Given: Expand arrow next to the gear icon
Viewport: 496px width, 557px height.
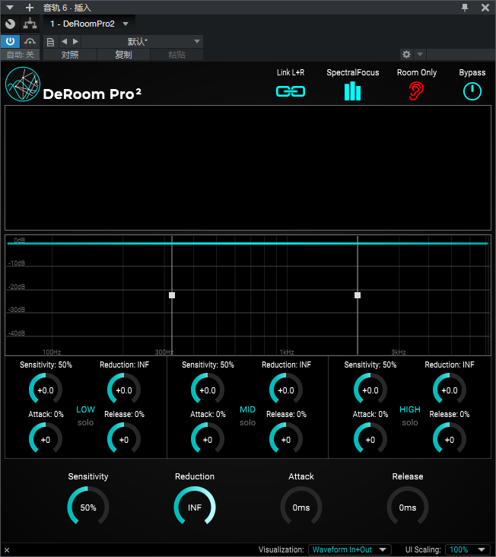Looking at the screenshot, I should click(x=420, y=54).
